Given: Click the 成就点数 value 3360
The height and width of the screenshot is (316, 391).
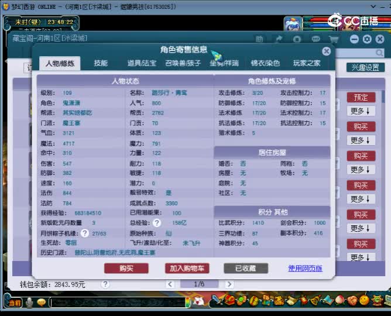Looking at the screenshot, I should click(172, 204).
